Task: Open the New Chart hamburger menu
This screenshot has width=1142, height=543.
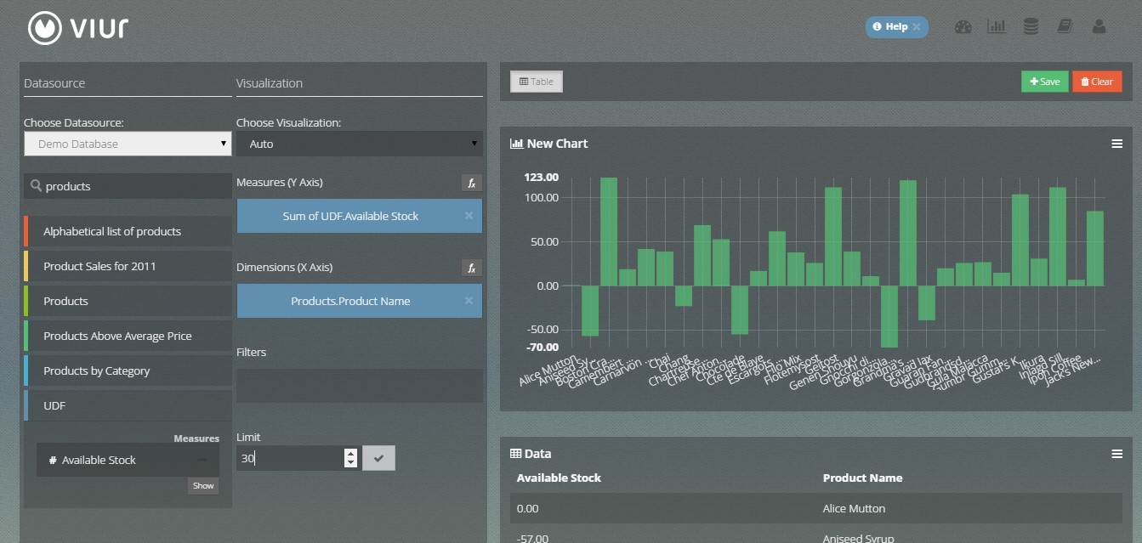Action: [x=1116, y=144]
